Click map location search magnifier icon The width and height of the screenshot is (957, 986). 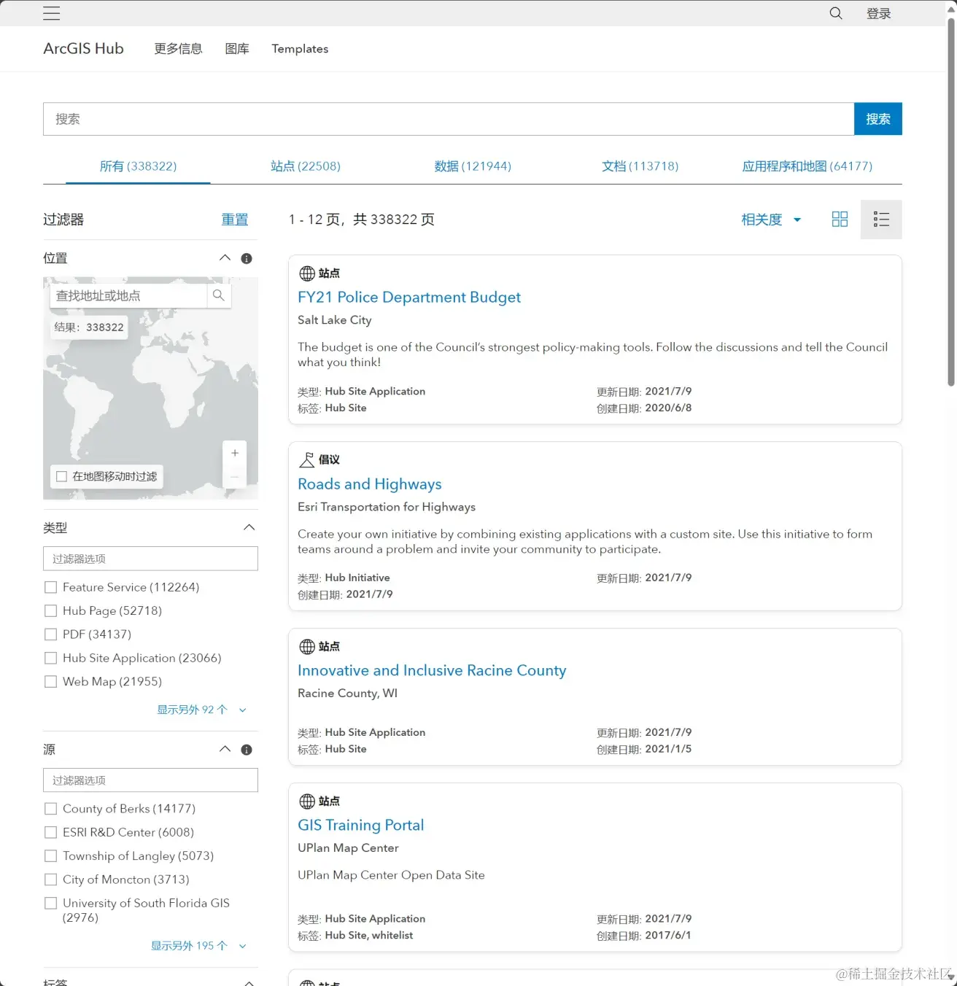[x=219, y=295]
